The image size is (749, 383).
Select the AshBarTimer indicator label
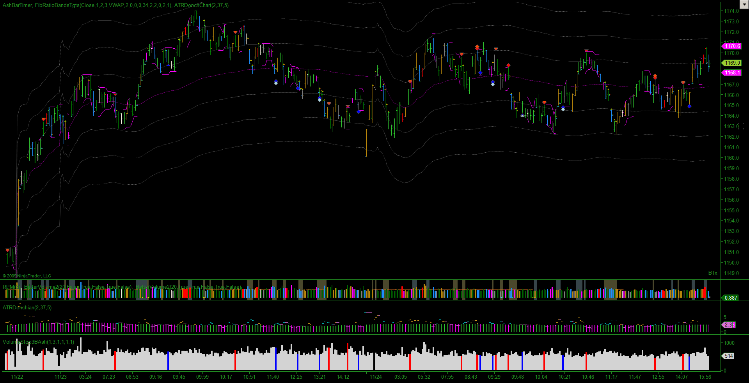17,5
